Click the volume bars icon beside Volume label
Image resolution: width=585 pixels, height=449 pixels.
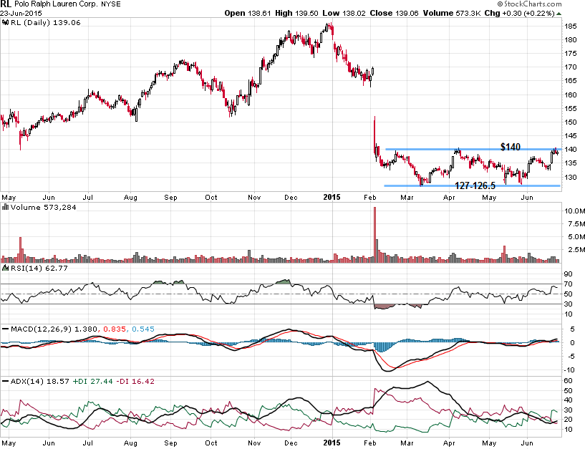(5, 207)
